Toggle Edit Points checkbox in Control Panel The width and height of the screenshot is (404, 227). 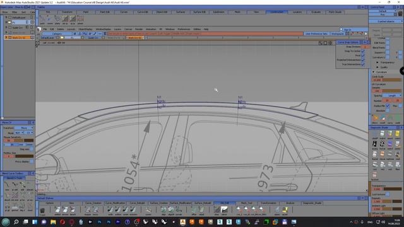point(388,43)
